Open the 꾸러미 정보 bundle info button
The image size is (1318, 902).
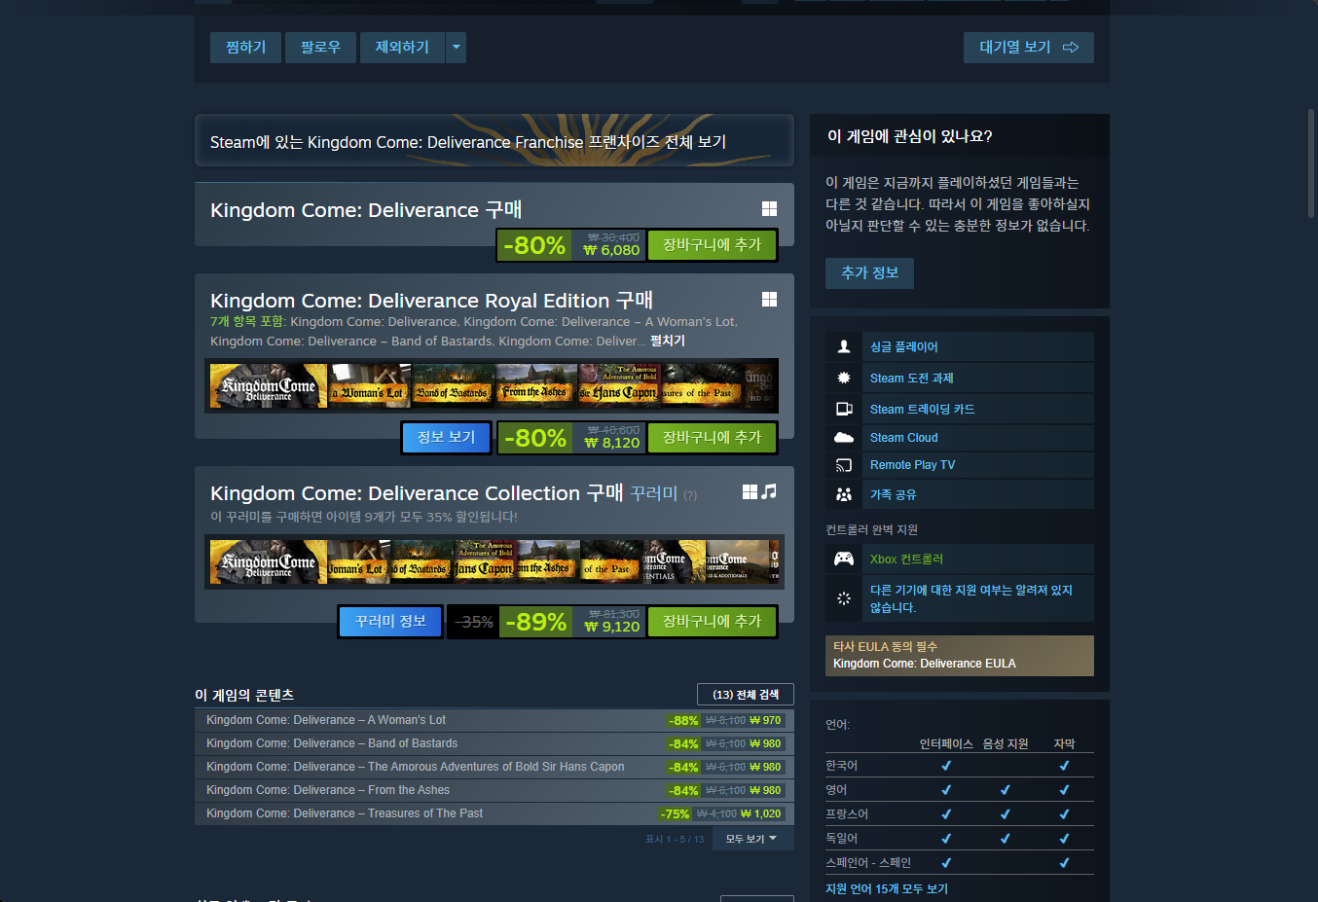(x=390, y=621)
